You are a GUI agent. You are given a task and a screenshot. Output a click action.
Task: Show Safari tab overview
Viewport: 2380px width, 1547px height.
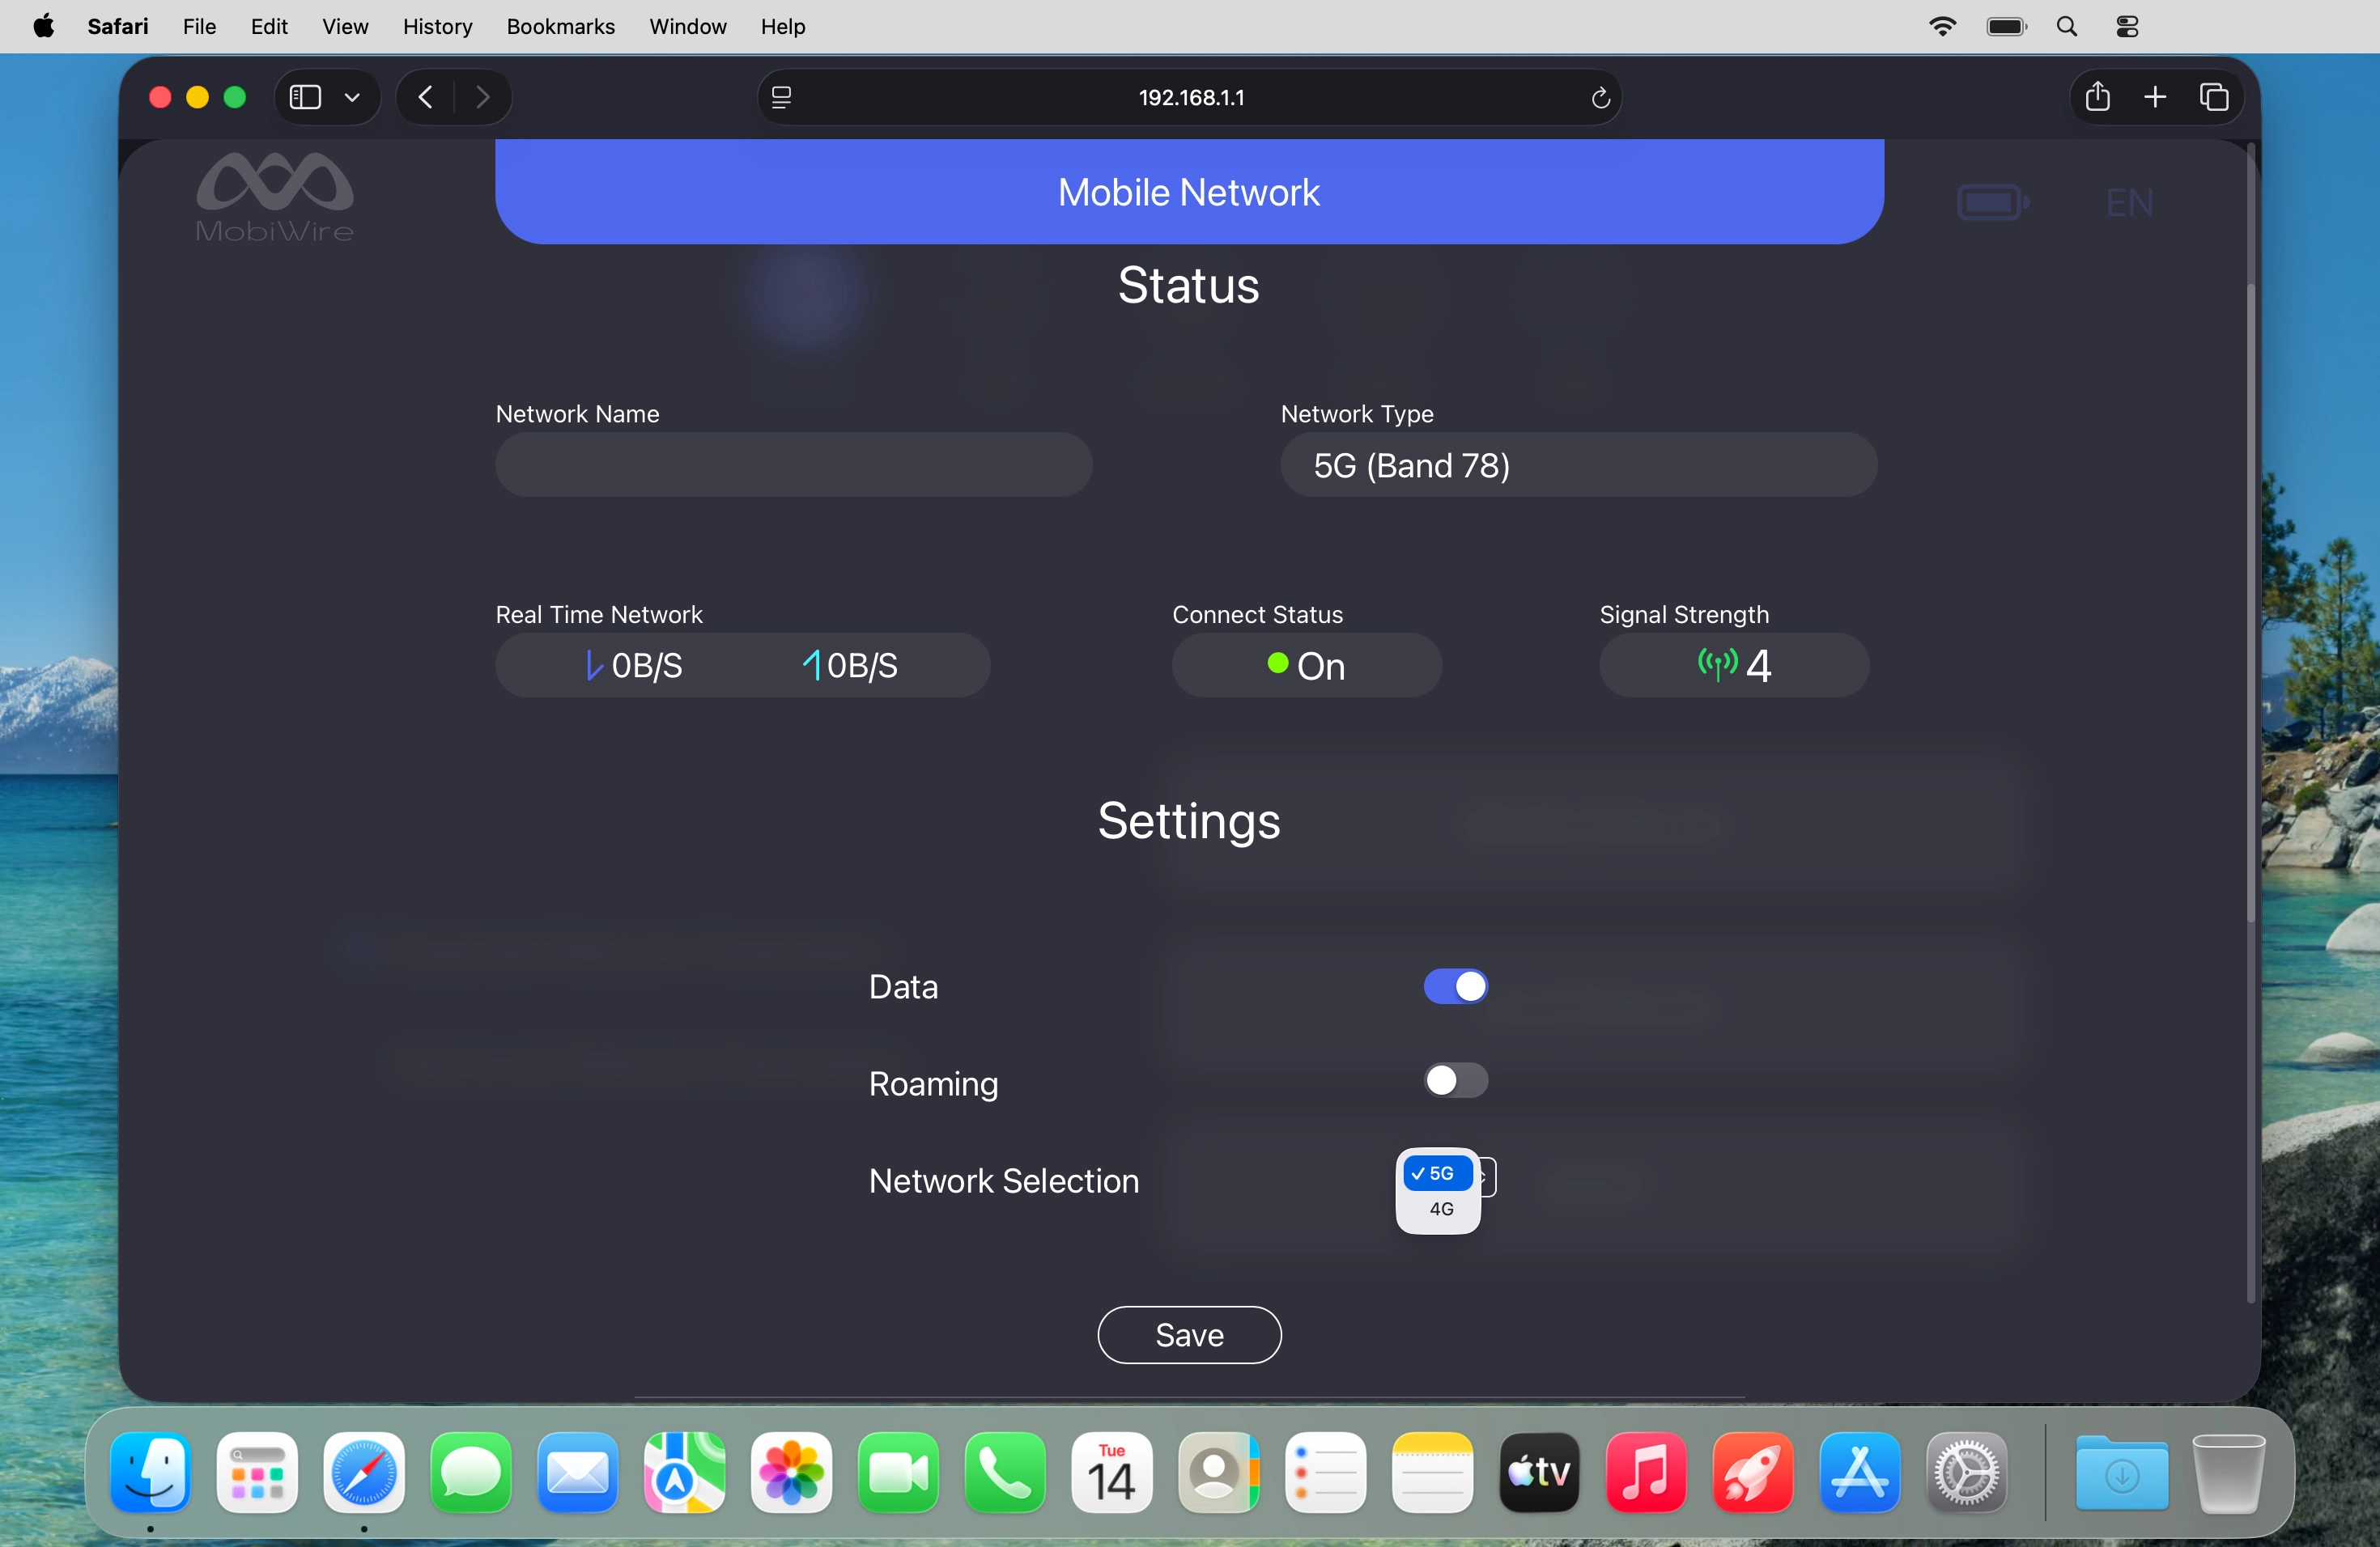pos(2214,96)
